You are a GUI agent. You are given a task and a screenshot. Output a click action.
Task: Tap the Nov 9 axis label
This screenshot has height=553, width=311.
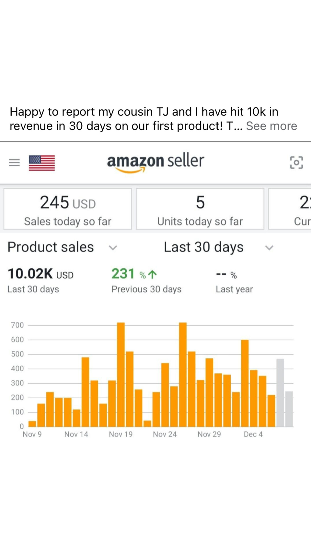[32, 434]
